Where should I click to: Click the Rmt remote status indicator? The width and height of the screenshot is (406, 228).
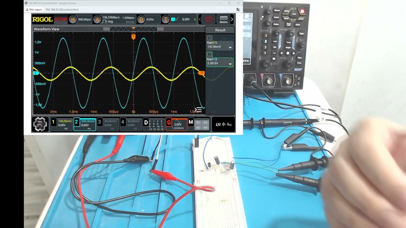point(229,124)
